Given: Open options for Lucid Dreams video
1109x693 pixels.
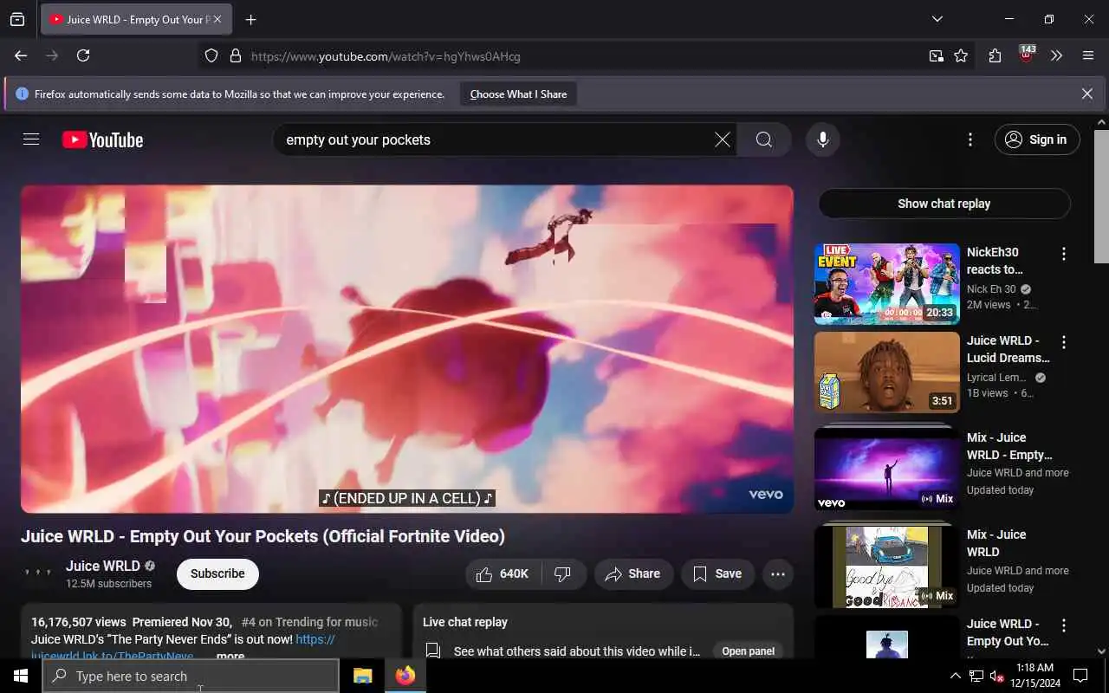Looking at the screenshot, I should click(x=1063, y=342).
